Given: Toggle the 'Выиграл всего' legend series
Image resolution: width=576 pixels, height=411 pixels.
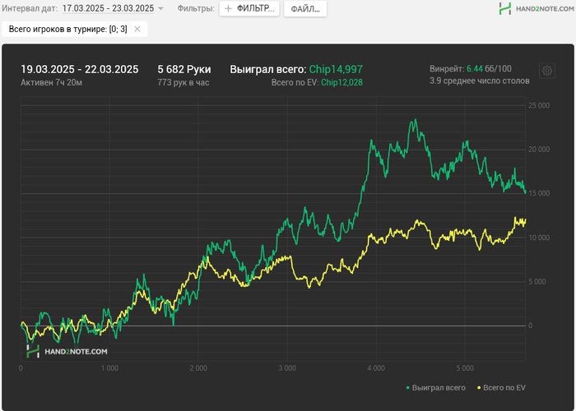Looking at the screenshot, I should [x=435, y=388].
